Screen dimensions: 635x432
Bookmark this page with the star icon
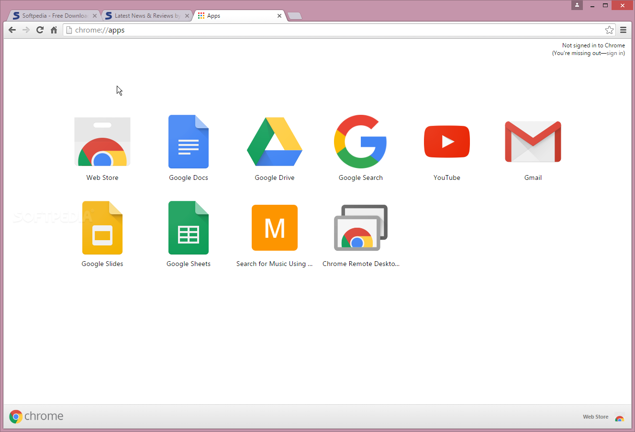point(609,30)
